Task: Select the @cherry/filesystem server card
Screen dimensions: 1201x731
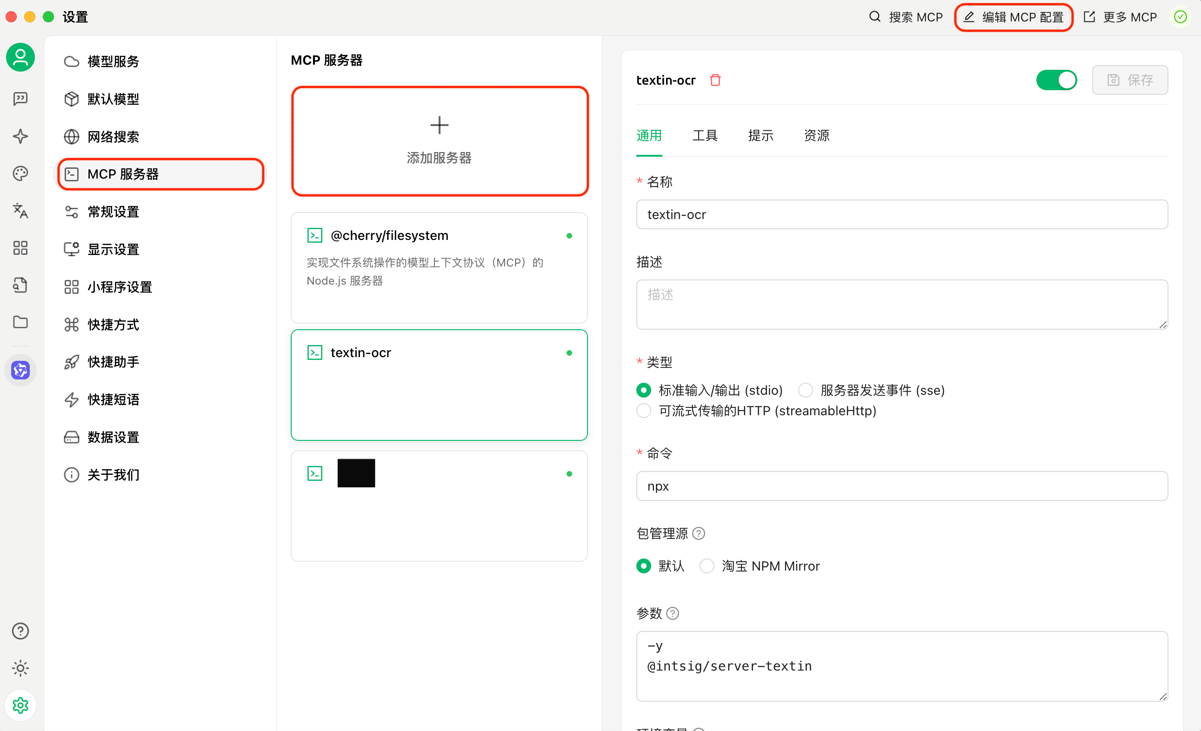Action: 439,268
